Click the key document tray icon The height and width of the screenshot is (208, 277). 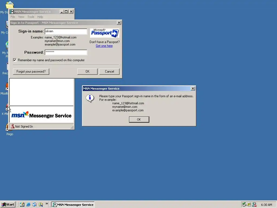click(249, 204)
